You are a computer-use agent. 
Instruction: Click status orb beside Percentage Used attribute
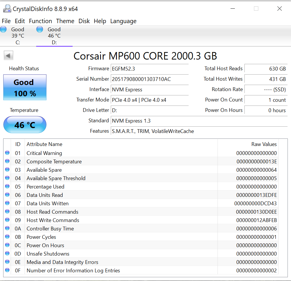7,186
